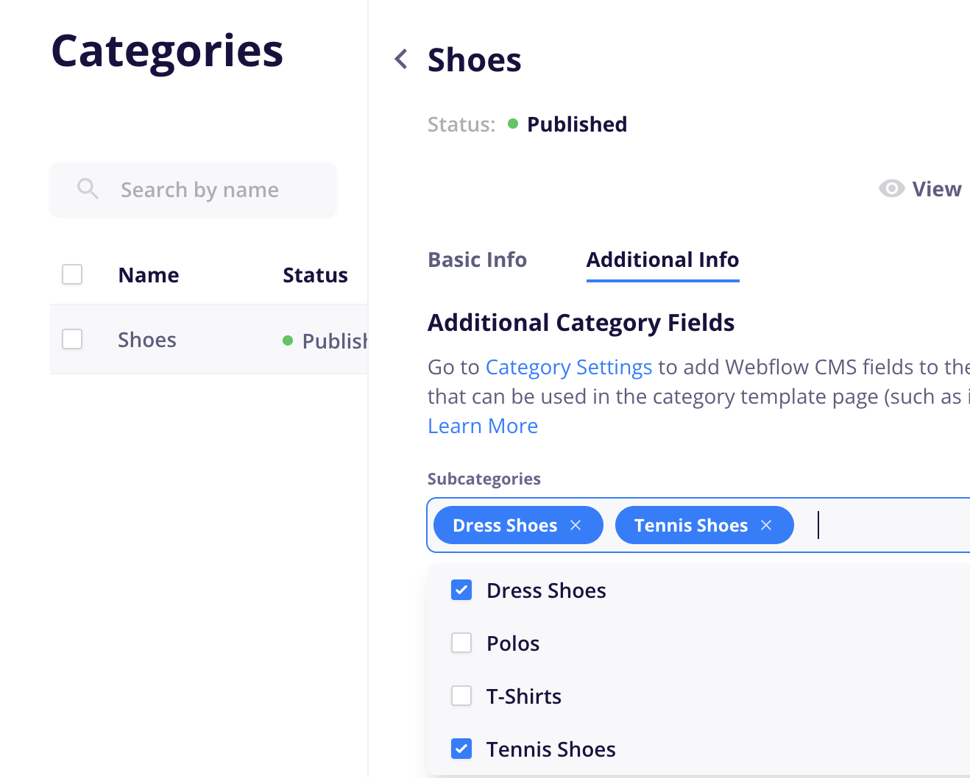This screenshot has height=778, width=970.
Task: Check the Shoes row checkbox
Action: point(72,339)
